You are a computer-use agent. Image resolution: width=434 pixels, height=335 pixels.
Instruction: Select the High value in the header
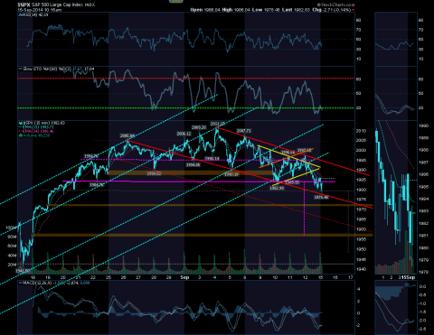[x=242, y=10]
